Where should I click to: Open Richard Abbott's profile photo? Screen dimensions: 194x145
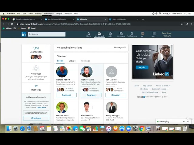click(62, 72)
